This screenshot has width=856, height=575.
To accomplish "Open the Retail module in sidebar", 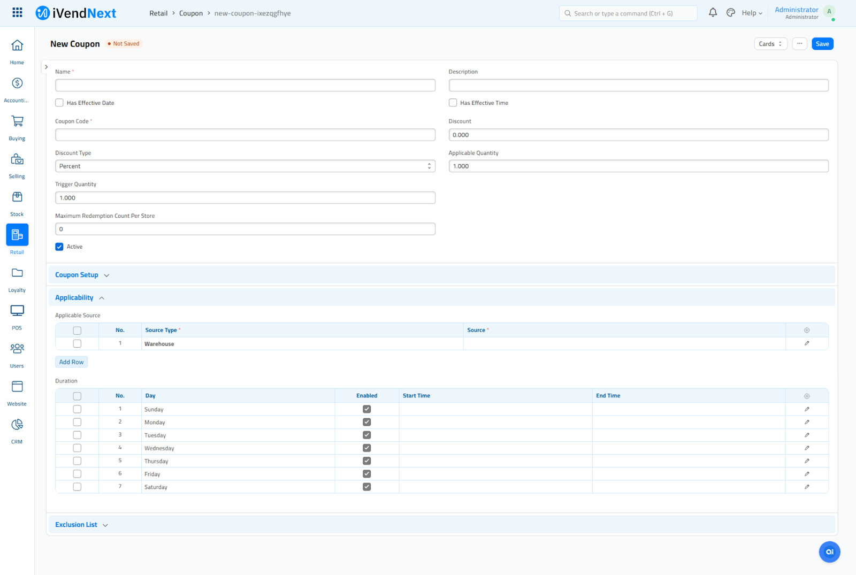I will tap(17, 235).
